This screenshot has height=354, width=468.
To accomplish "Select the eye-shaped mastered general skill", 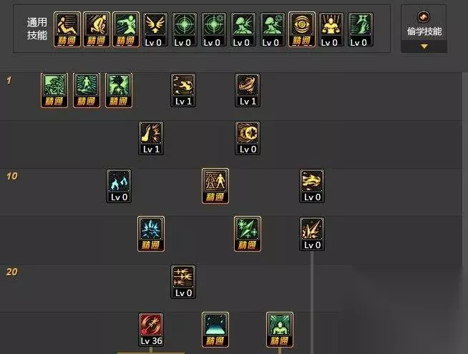I will coord(302,29).
